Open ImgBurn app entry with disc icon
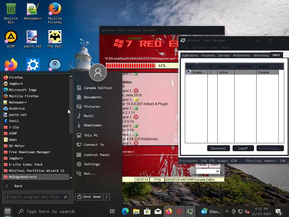 point(36,84)
